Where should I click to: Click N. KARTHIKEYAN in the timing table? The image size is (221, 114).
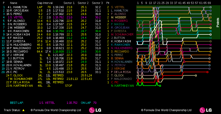[x=21, y=86]
